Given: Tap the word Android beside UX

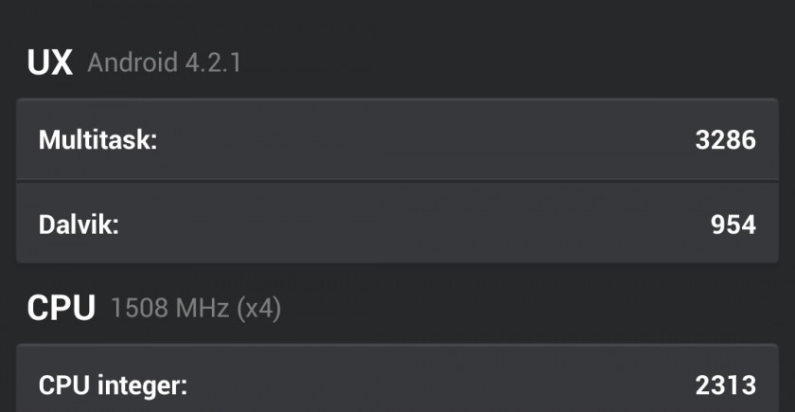Looking at the screenshot, I should click(x=132, y=64).
